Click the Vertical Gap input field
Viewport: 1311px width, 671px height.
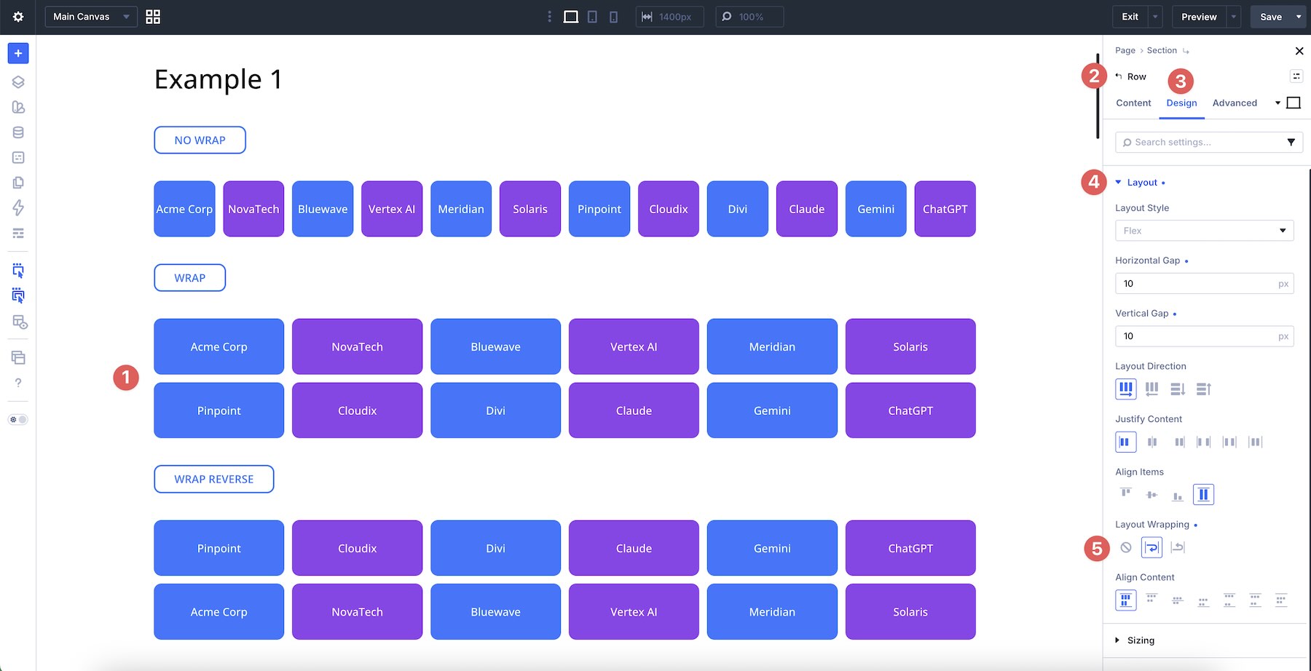[x=1204, y=336]
